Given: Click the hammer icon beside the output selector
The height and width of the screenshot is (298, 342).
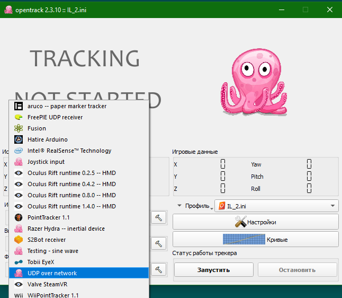Looking at the screenshot, I should pos(158,243).
